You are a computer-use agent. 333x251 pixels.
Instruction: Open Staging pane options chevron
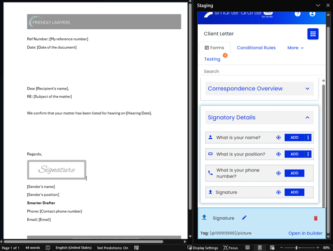click(x=318, y=5)
